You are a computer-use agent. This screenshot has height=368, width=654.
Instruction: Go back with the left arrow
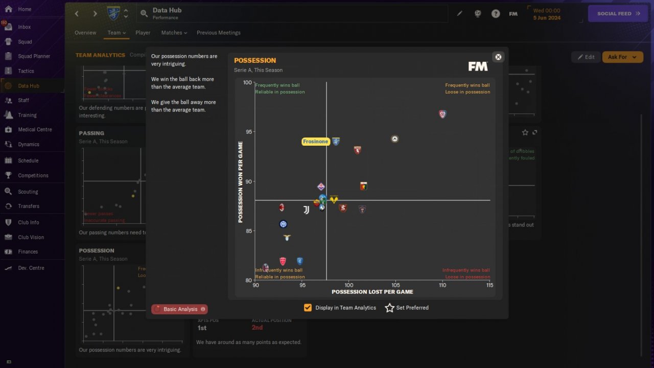[x=77, y=14]
